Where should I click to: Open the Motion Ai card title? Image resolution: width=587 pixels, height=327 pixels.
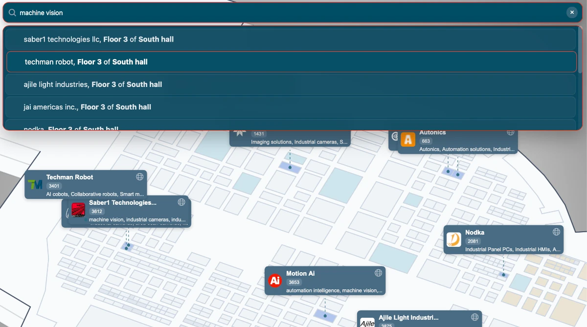pyautogui.click(x=300, y=273)
